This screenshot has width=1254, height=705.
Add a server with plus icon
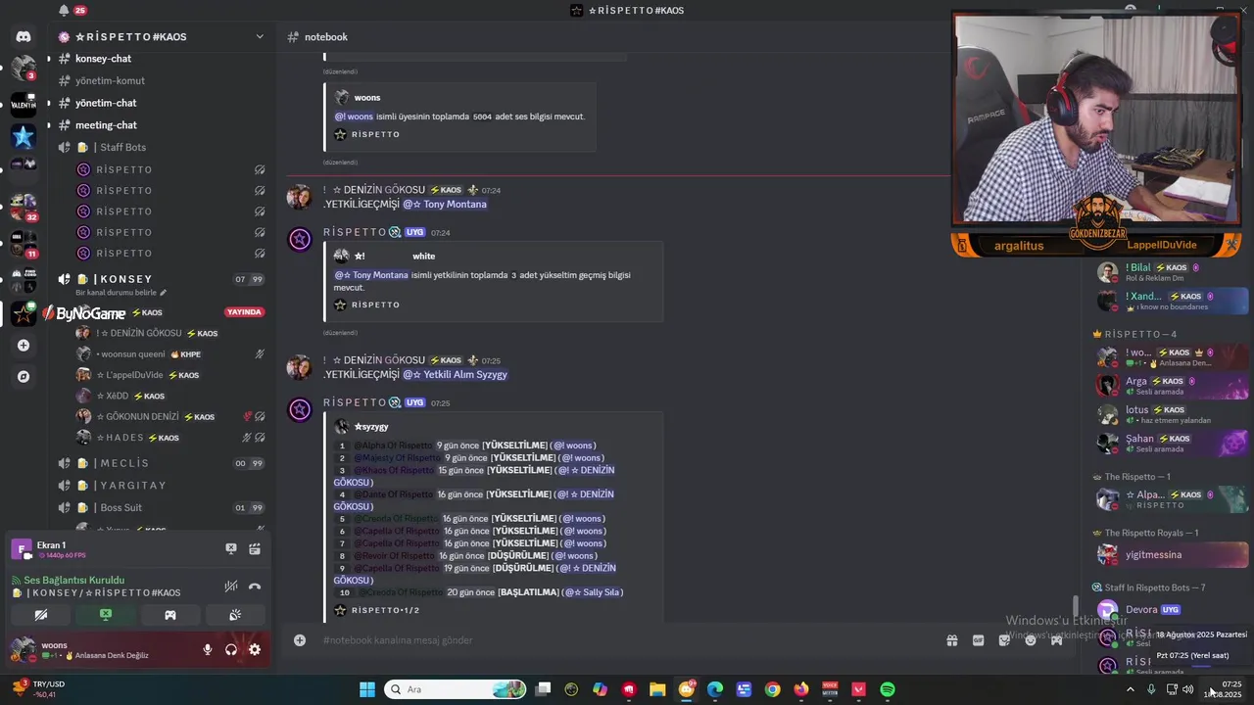[24, 345]
